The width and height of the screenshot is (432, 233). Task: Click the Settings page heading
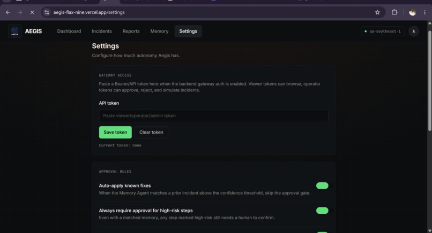[105, 46]
